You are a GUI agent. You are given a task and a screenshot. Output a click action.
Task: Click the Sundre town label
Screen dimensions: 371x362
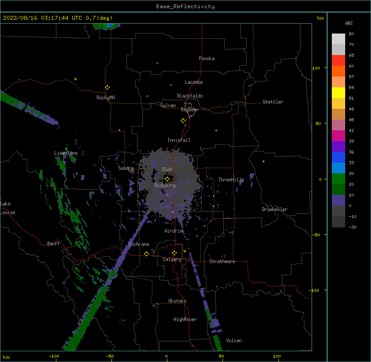coord(126,168)
